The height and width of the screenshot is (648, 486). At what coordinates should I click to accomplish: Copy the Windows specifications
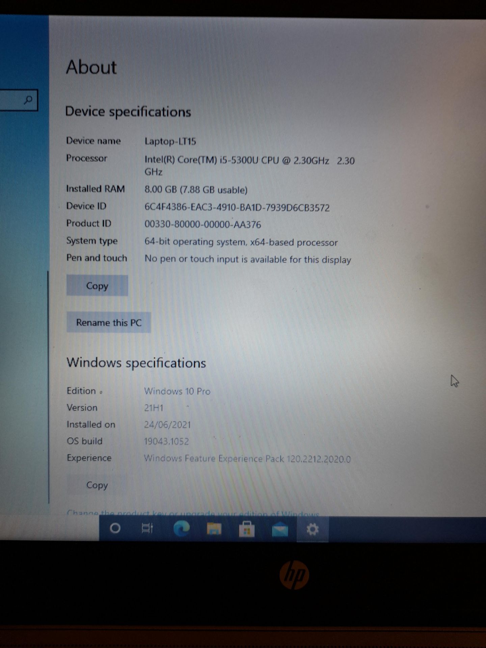pos(97,485)
